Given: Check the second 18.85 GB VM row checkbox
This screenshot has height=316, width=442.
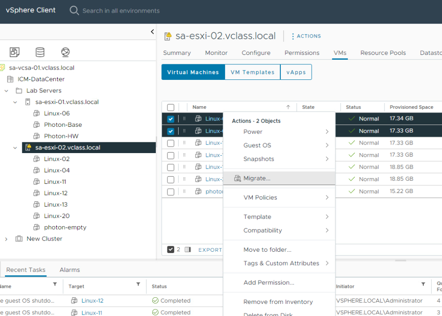Looking at the screenshot, I should pyautogui.click(x=171, y=179).
